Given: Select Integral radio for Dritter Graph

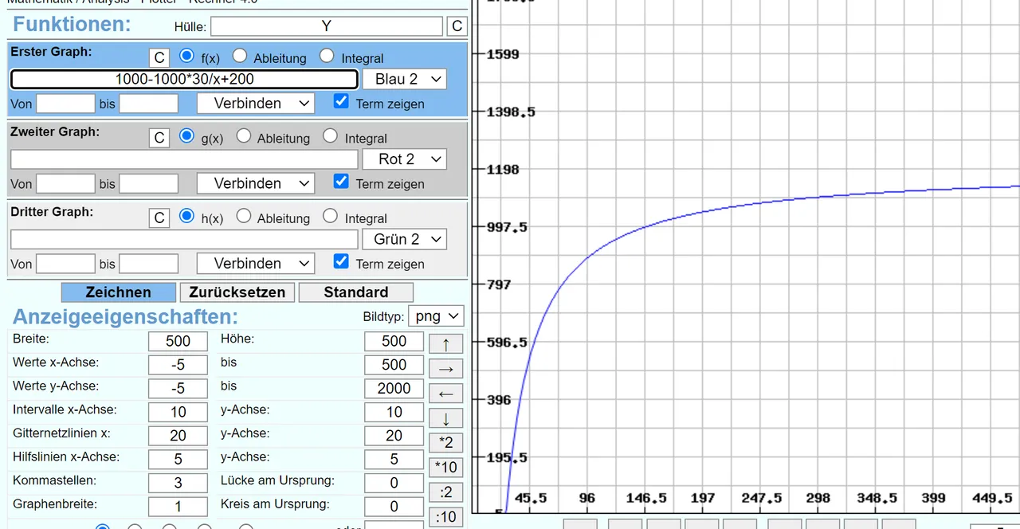Looking at the screenshot, I should click(x=330, y=216).
